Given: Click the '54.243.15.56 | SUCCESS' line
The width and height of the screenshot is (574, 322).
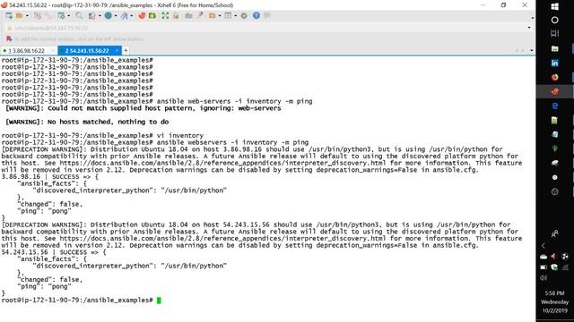Looking at the screenshot, I should (x=54, y=252).
